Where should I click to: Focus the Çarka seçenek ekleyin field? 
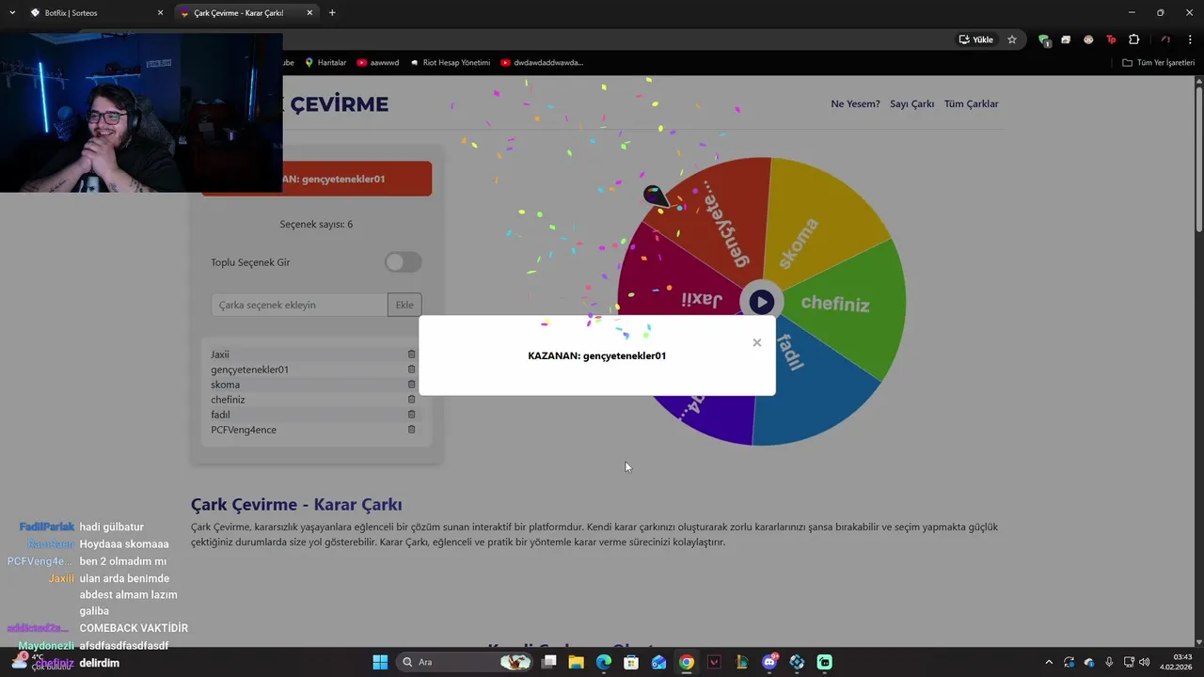point(299,305)
